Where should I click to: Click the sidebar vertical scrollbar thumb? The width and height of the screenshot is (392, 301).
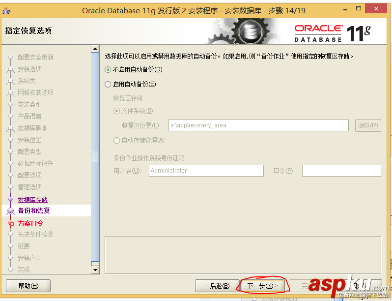coord(95,157)
